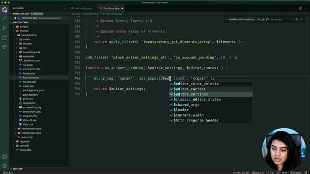Open screenshot.png file
This screenshot has width=310, height=174.
(x=32, y=107)
